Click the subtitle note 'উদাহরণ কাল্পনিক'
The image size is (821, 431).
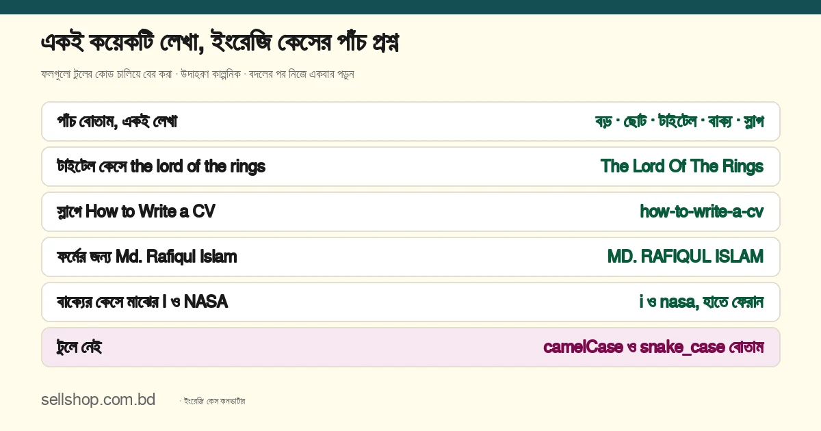tap(211, 74)
